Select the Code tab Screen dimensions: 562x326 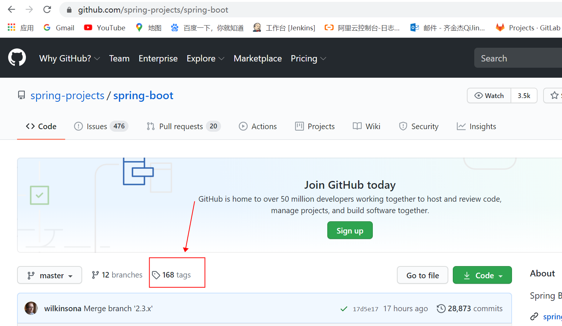[x=41, y=126]
